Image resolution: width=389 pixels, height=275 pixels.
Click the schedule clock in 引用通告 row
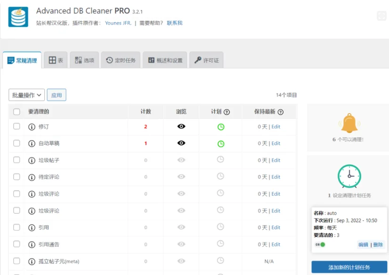click(220, 243)
